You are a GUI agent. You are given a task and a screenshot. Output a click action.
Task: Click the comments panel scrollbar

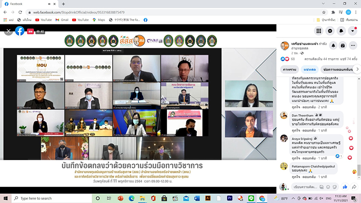pos(359,170)
